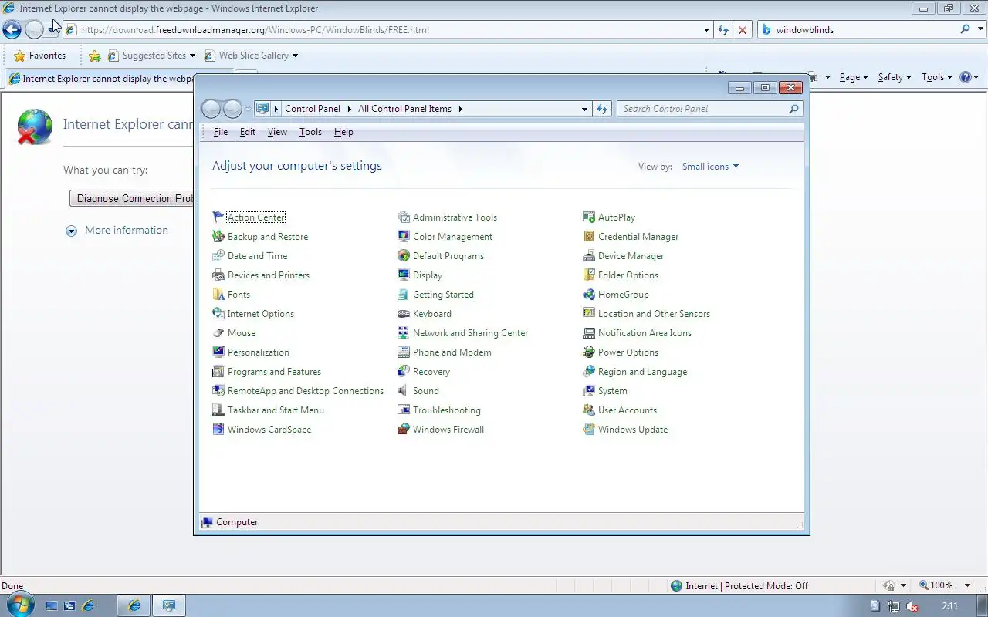The image size is (988, 617).
Task: Click the IE address bar URL
Action: 255,30
